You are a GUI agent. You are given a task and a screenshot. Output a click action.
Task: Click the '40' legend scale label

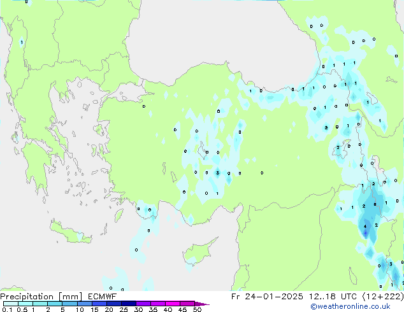click(168, 309)
